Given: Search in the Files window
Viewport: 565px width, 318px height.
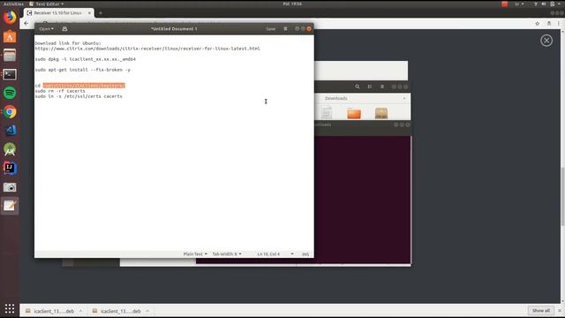Looking at the screenshot, I should point(357,87).
